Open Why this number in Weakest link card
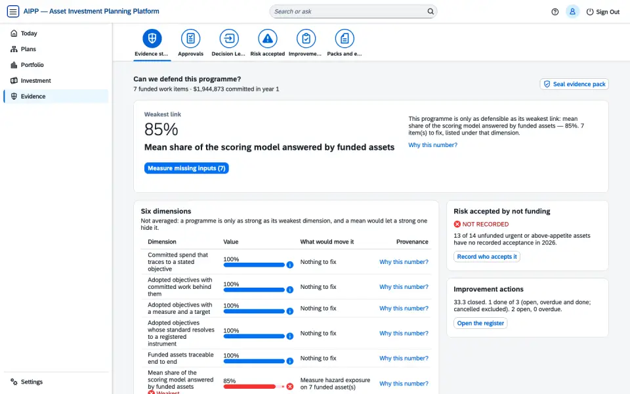 pyautogui.click(x=432, y=145)
